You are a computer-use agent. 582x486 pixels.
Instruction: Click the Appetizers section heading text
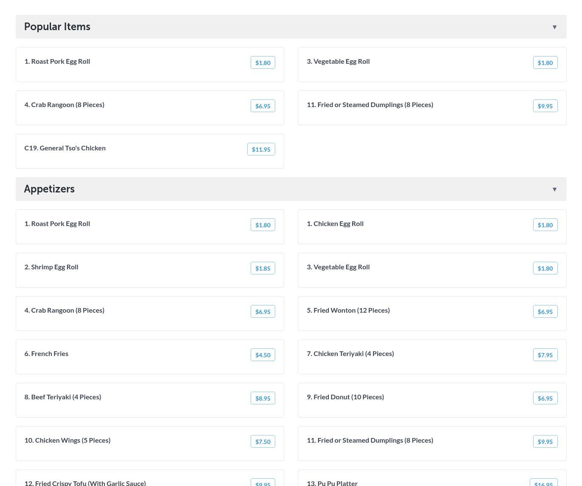49,189
